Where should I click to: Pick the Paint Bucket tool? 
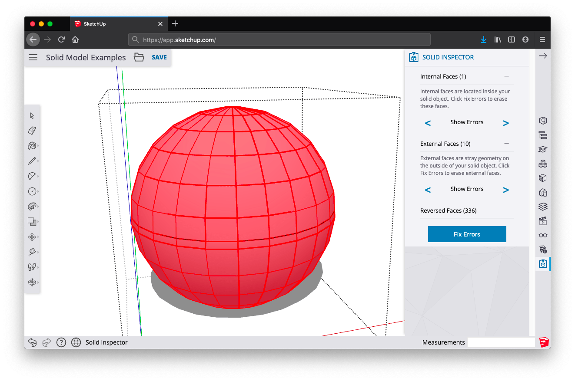coord(32,146)
